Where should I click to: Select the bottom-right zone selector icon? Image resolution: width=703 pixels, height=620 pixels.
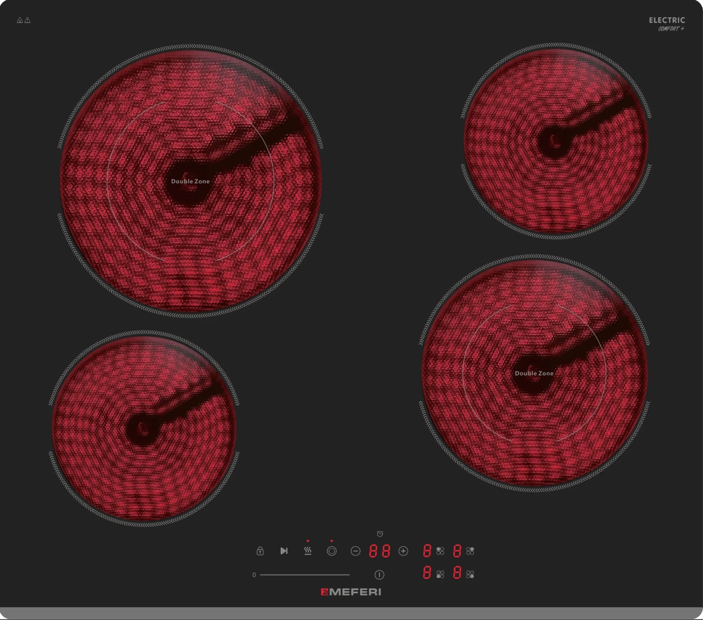click(x=470, y=575)
